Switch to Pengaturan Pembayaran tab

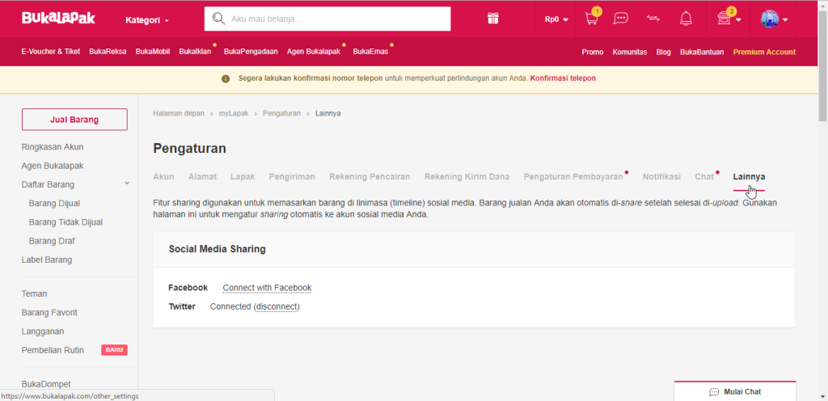tap(573, 177)
